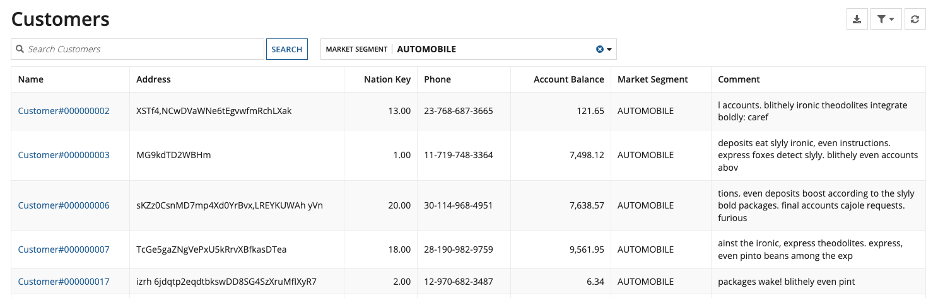This screenshot has width=938, height=298.
Task: Open Customer#000000007 link
Action: pyautogui.click(x=64, y=249)
